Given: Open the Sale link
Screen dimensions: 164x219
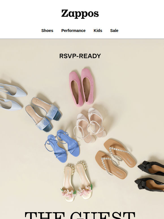Looking at the screenshot, I should tap(114, 31).
